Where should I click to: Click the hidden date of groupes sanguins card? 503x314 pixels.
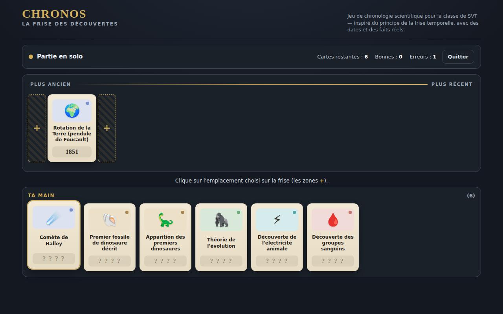pyautogui.click(x=333, y=261)
